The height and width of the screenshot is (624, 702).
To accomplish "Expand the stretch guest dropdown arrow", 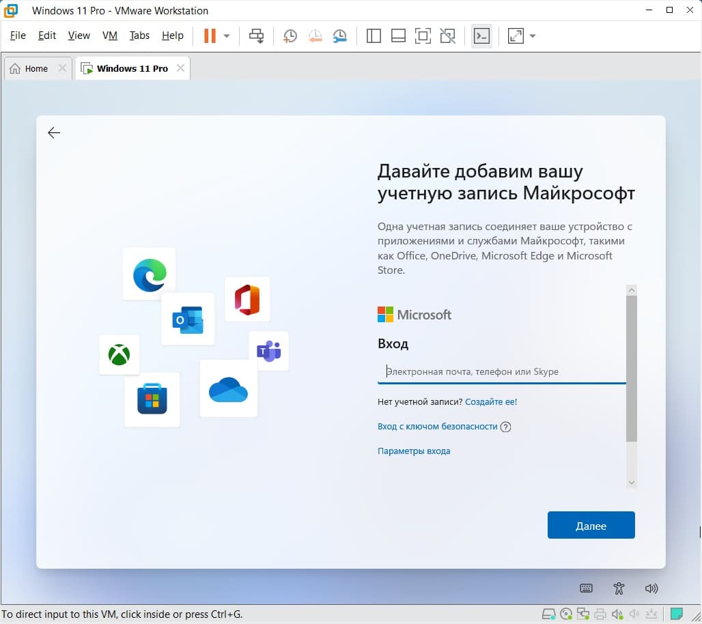I will pos(533,36).
